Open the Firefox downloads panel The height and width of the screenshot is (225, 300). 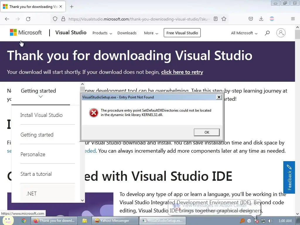pyautogui.click(x=261, y=19)
